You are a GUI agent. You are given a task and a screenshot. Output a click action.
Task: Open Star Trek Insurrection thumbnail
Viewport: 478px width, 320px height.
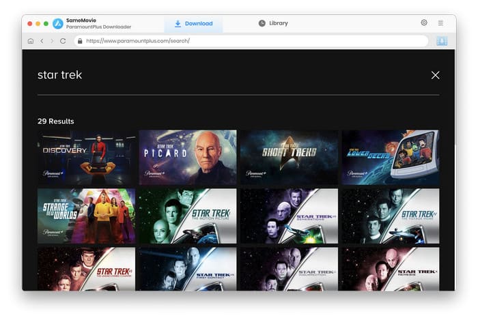pos(290,269)
